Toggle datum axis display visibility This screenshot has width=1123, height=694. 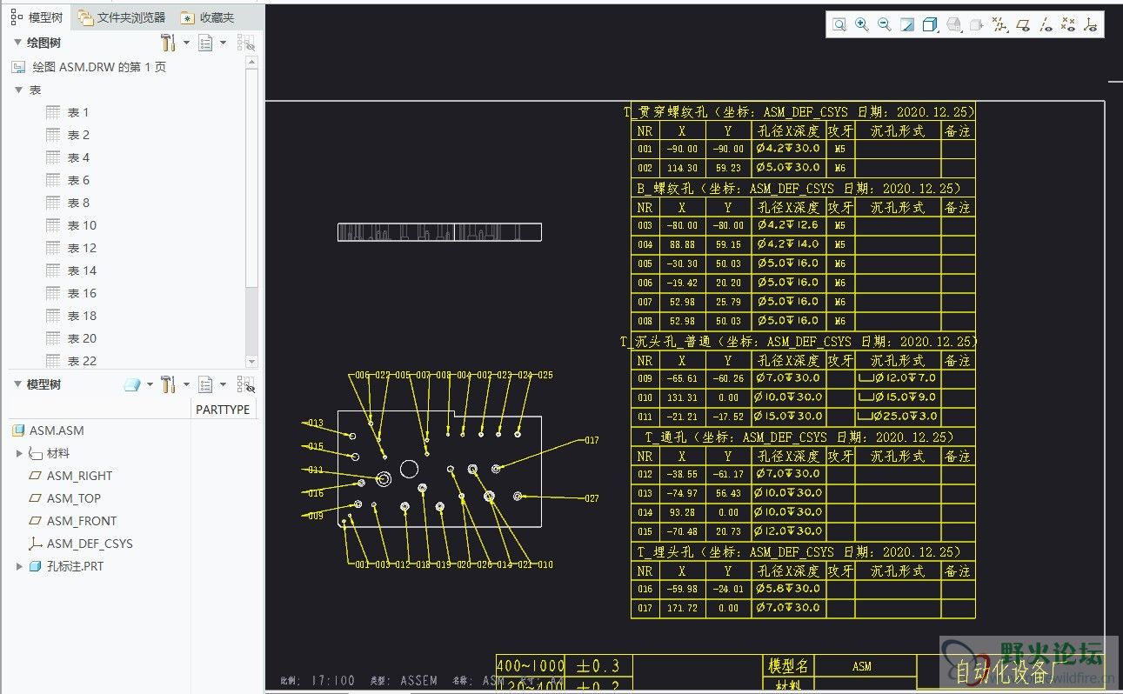click(1046, 25)
